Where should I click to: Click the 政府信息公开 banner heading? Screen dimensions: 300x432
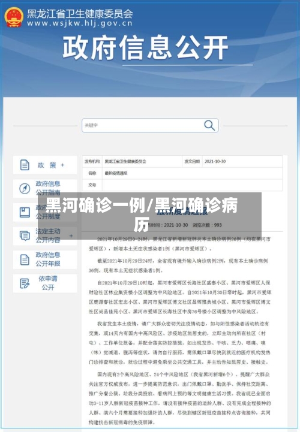point(145,48)
